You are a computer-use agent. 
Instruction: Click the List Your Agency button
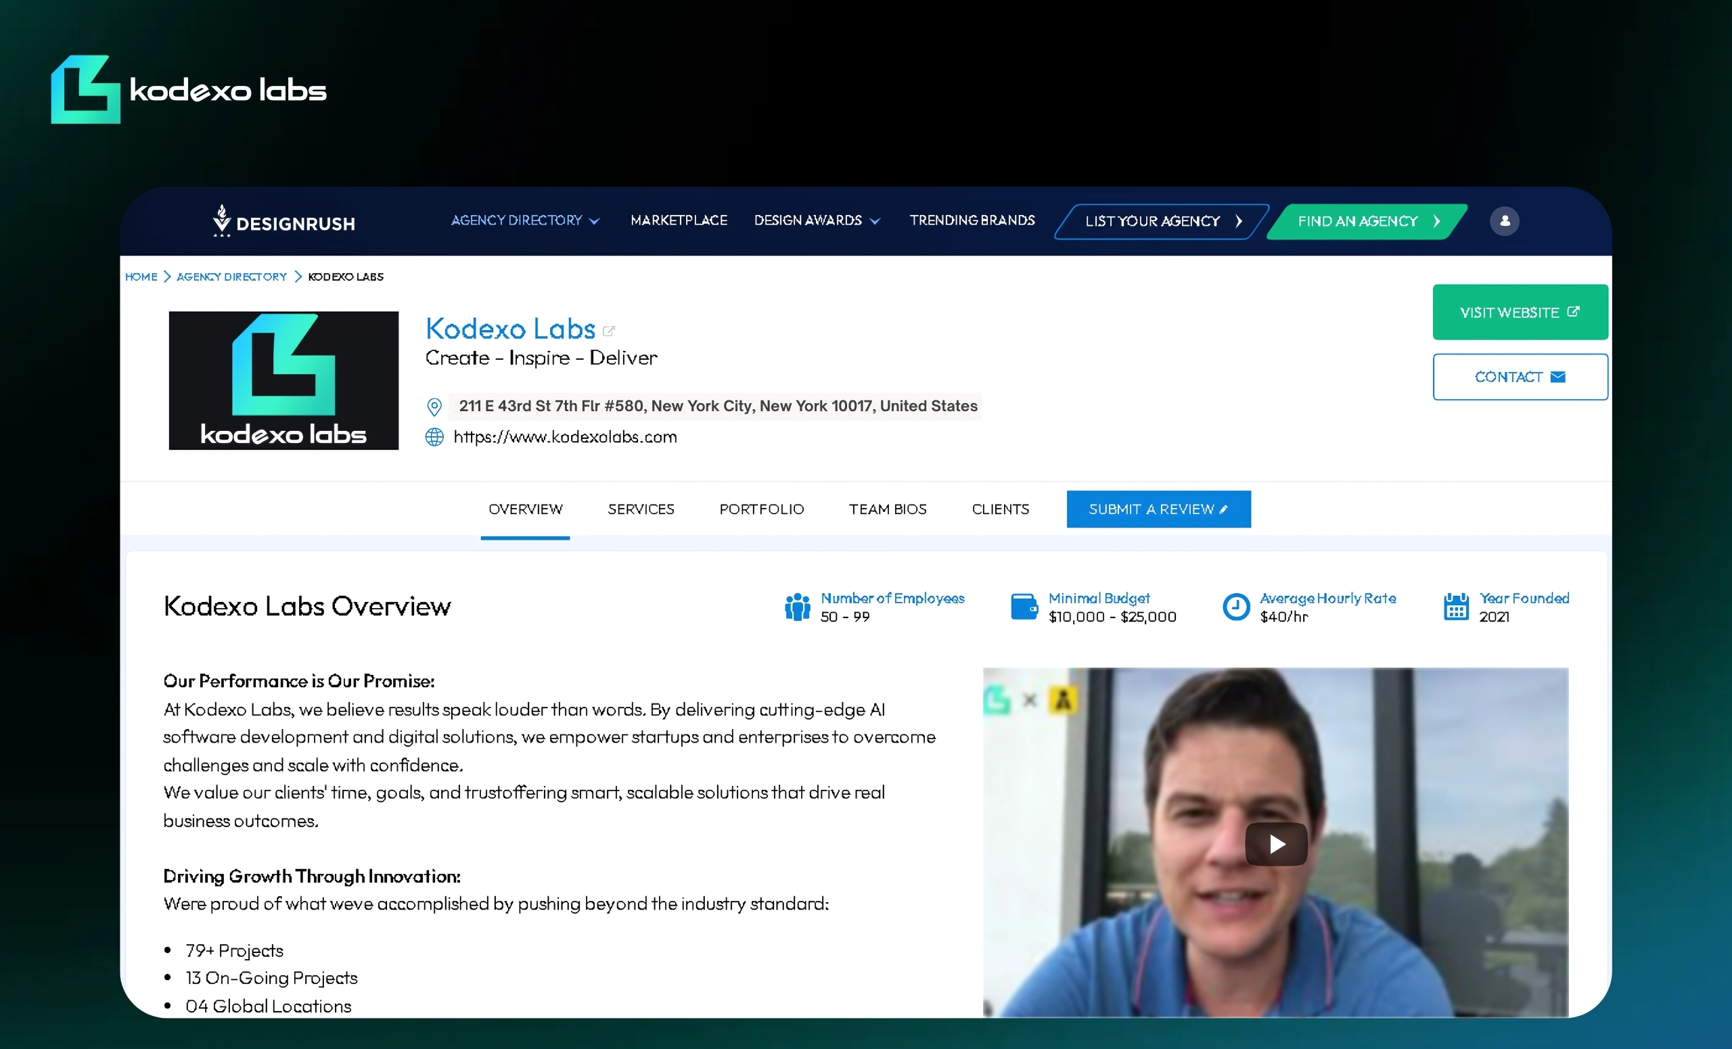point(1162,221)
